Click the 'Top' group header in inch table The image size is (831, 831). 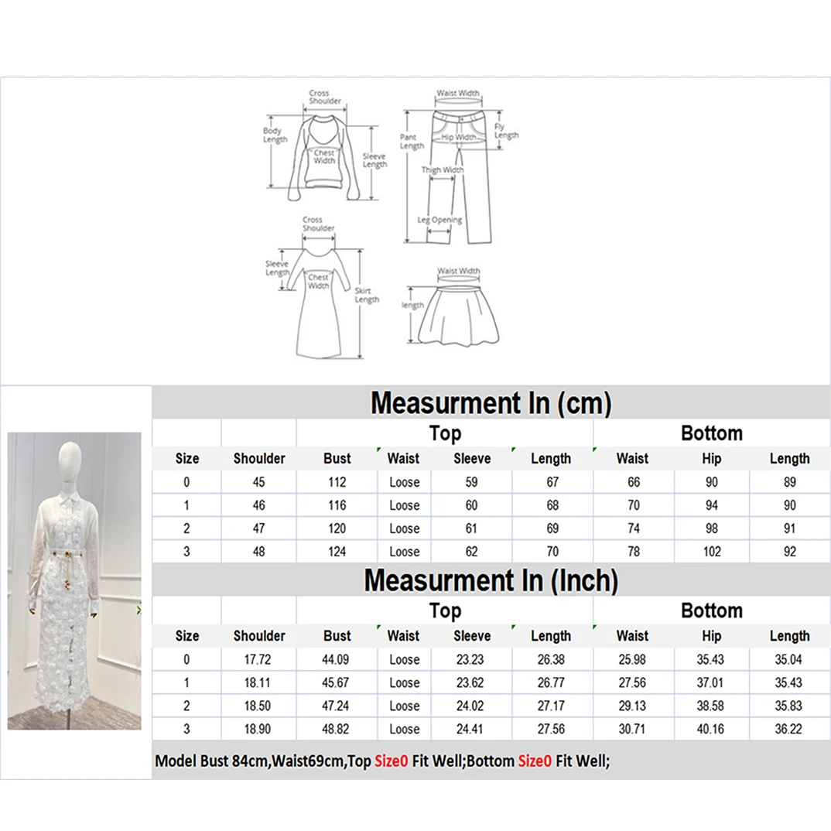click(445, 610)
